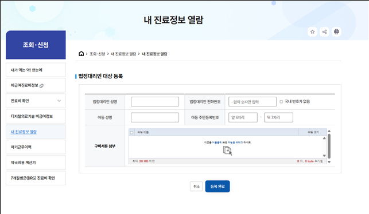Viewport: 369px width, 214px height.
Task: Click inner file list scroll down arrow
Action: [324, 156]
